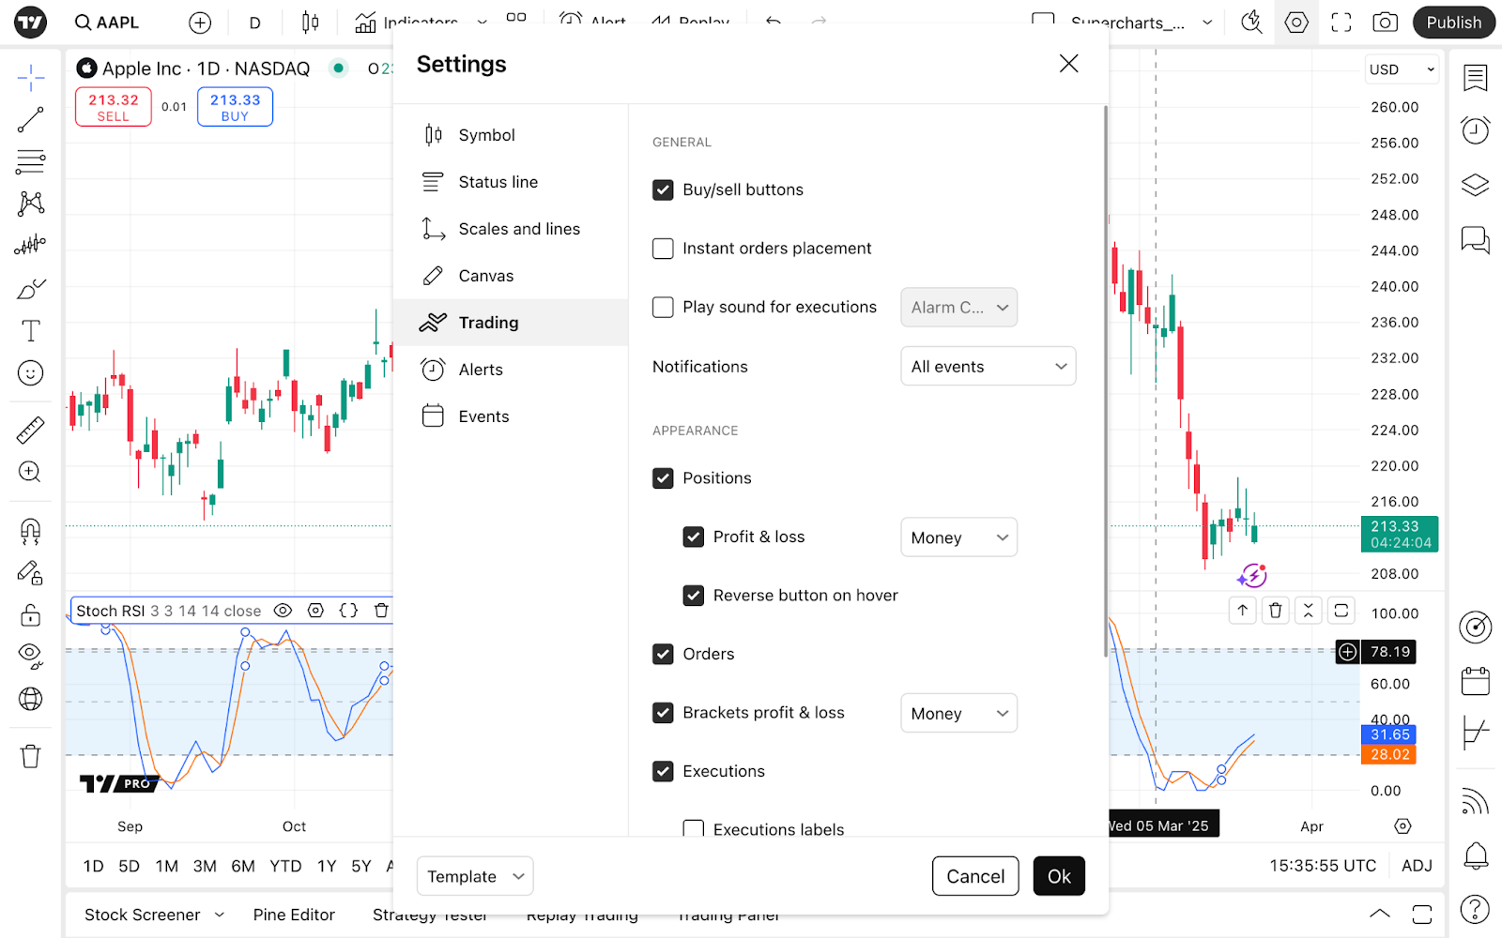Open Profit & loss Money dropdown

[x=958, y=537]
